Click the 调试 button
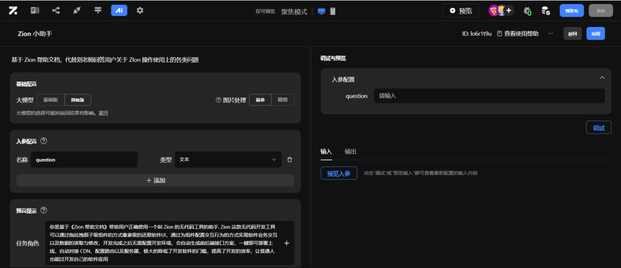Image resolution: width=621 pixels, height=268 pixels. pos(599,127)
